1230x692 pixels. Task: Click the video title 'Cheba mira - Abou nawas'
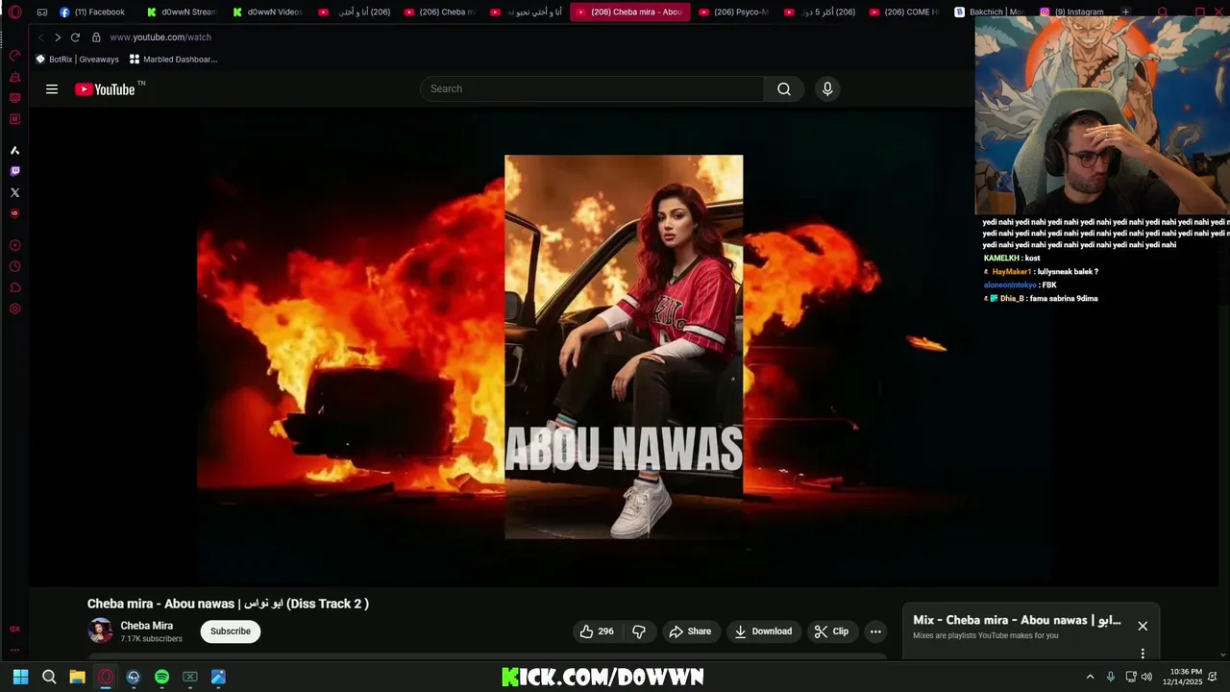228,604
